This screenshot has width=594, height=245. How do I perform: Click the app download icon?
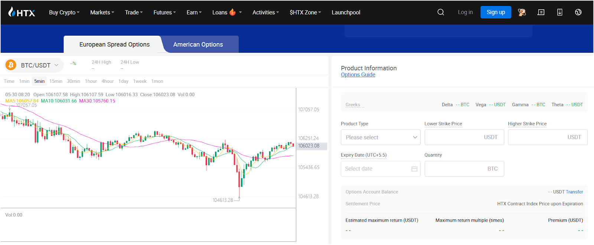coord(559,12)
